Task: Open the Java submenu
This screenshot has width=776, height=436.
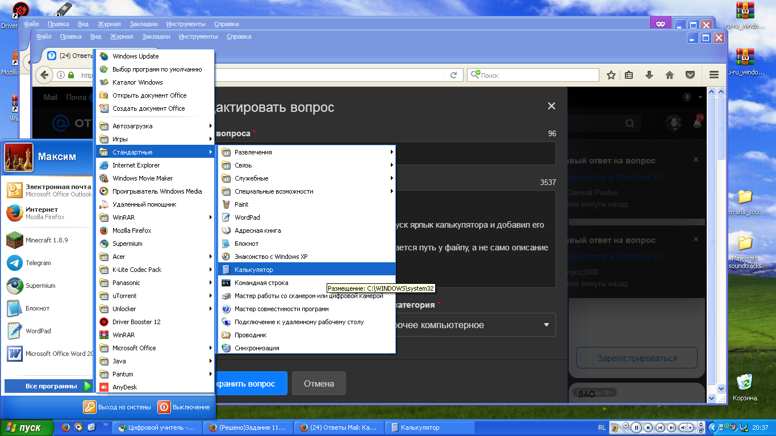Action: [154, 361]
